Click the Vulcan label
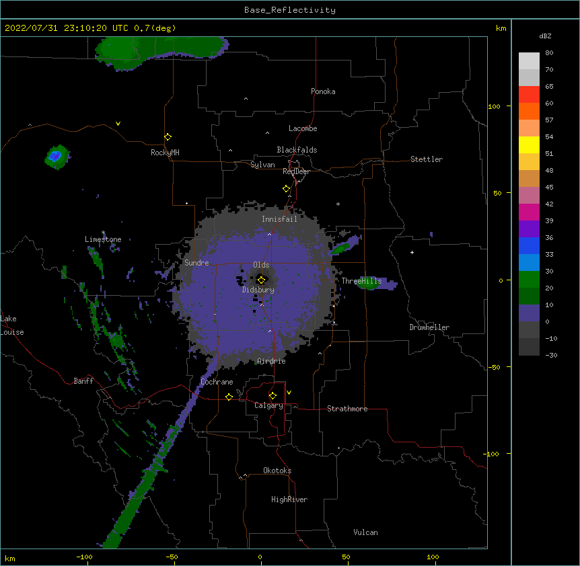Viewport: 580px width, 566px height. click(365, 532)
